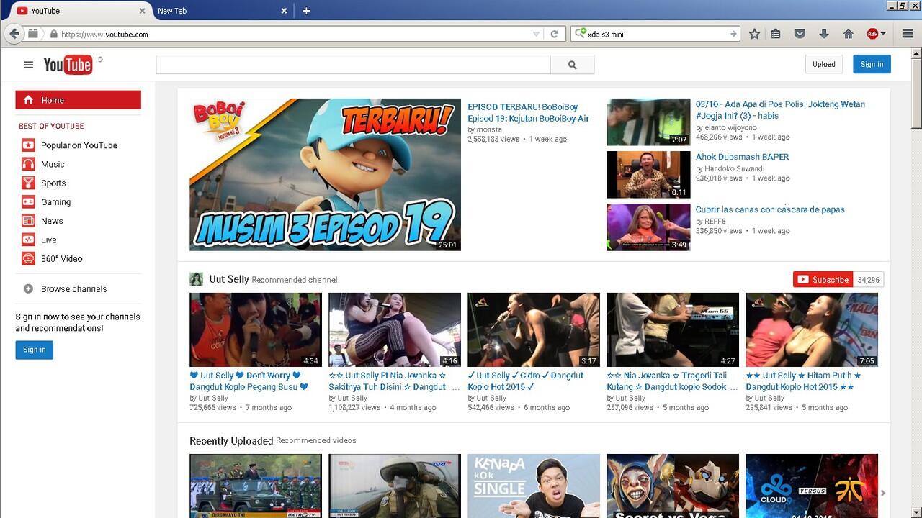Click the search magnifier button
The height and width of the screenshot is (518, 922).
click(573, 65)
